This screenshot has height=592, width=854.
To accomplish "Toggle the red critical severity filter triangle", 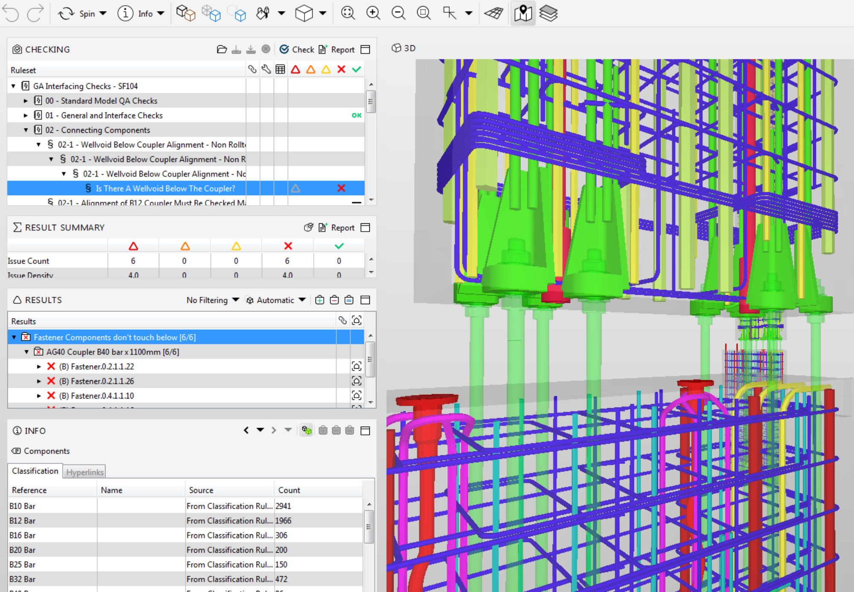I will [295, 70].
